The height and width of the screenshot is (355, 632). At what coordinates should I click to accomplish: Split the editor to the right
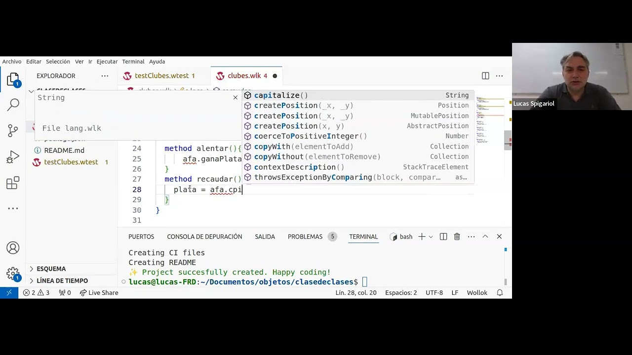(485, 76)
